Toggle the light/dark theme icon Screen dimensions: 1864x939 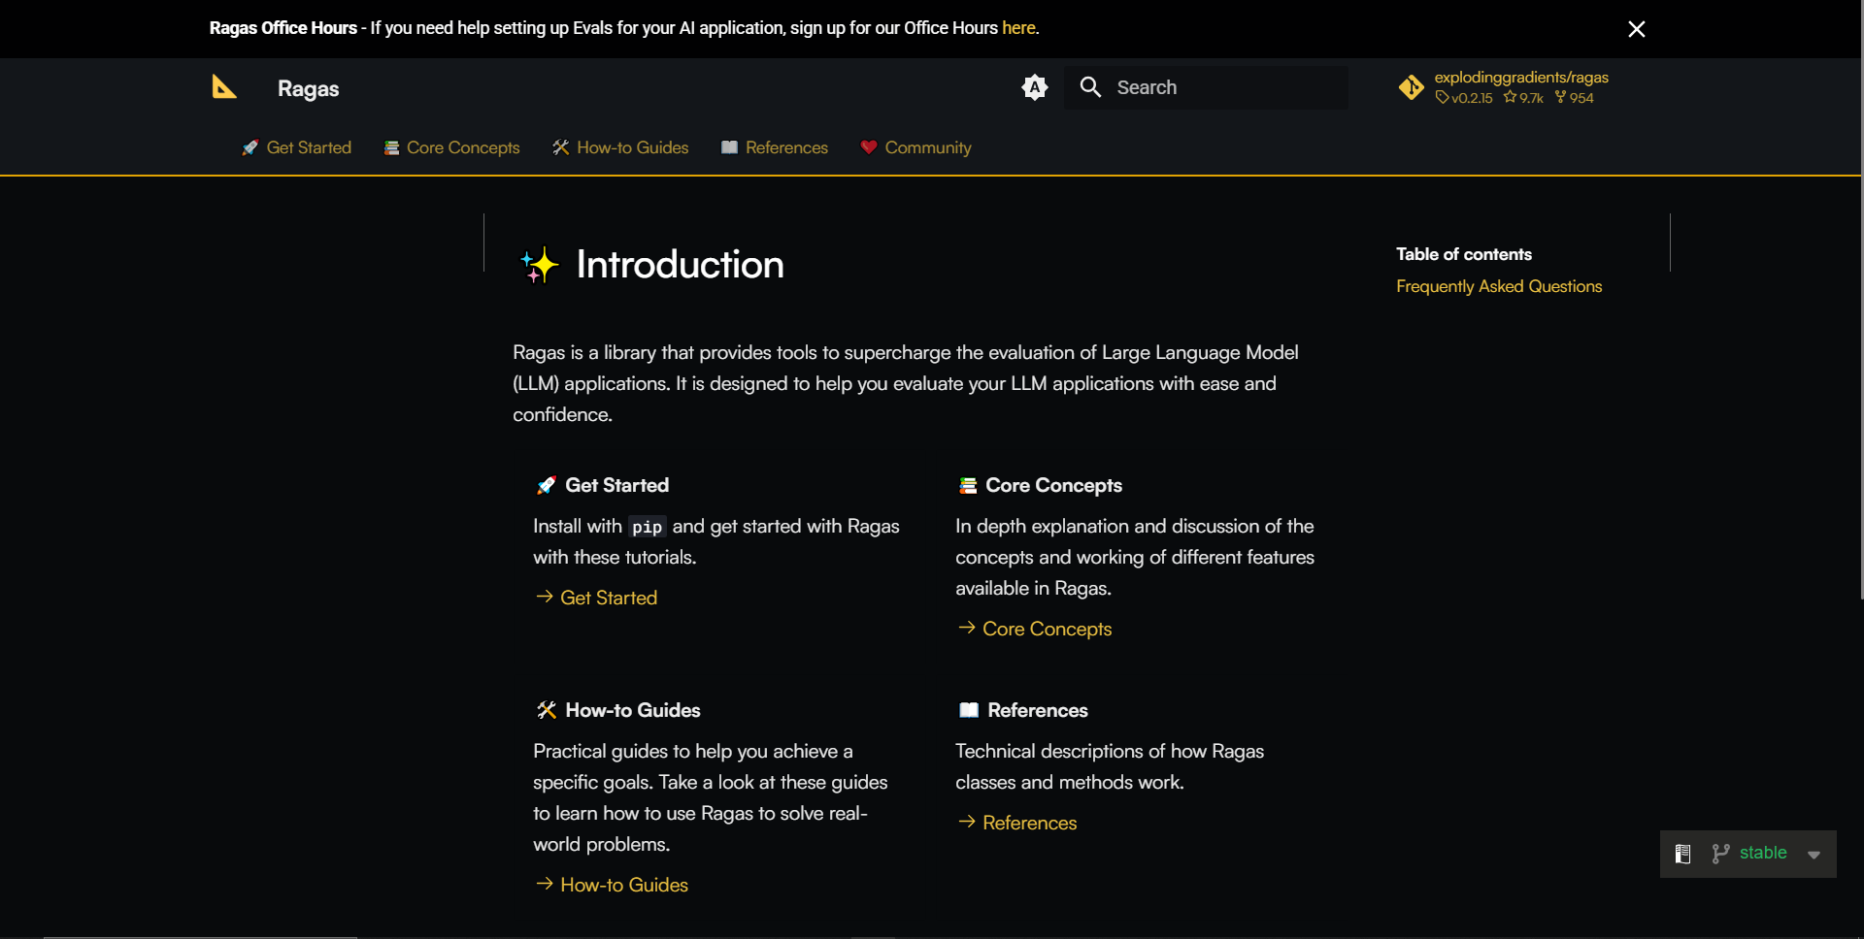coord(1035,87)
